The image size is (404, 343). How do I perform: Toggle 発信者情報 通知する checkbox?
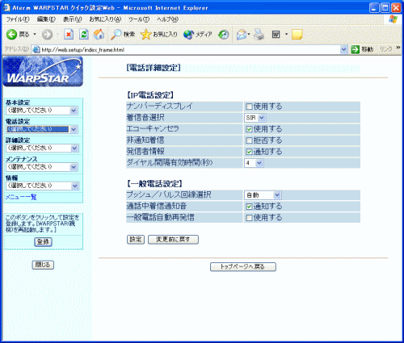(x=249, y=152)
